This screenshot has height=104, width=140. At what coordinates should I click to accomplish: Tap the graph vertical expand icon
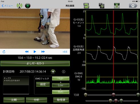(117, 6)
